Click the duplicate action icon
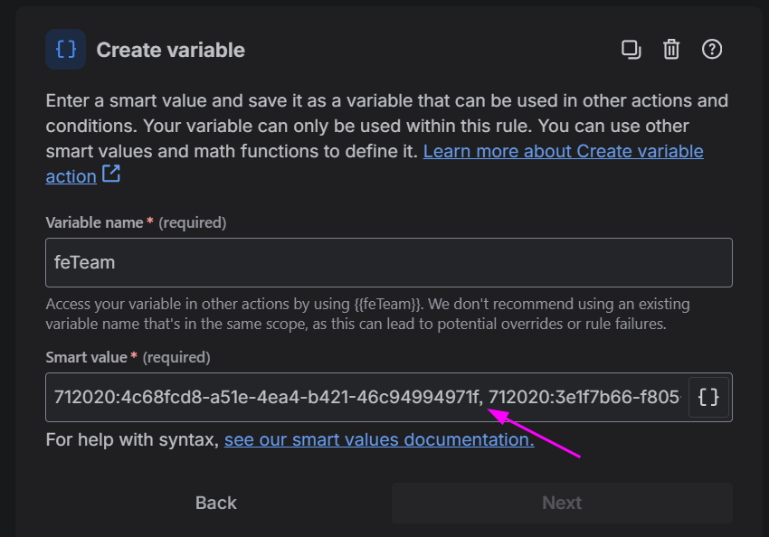The height and width of the screenshot is (537, 769). pyautogui.click(x=631, y=50)
